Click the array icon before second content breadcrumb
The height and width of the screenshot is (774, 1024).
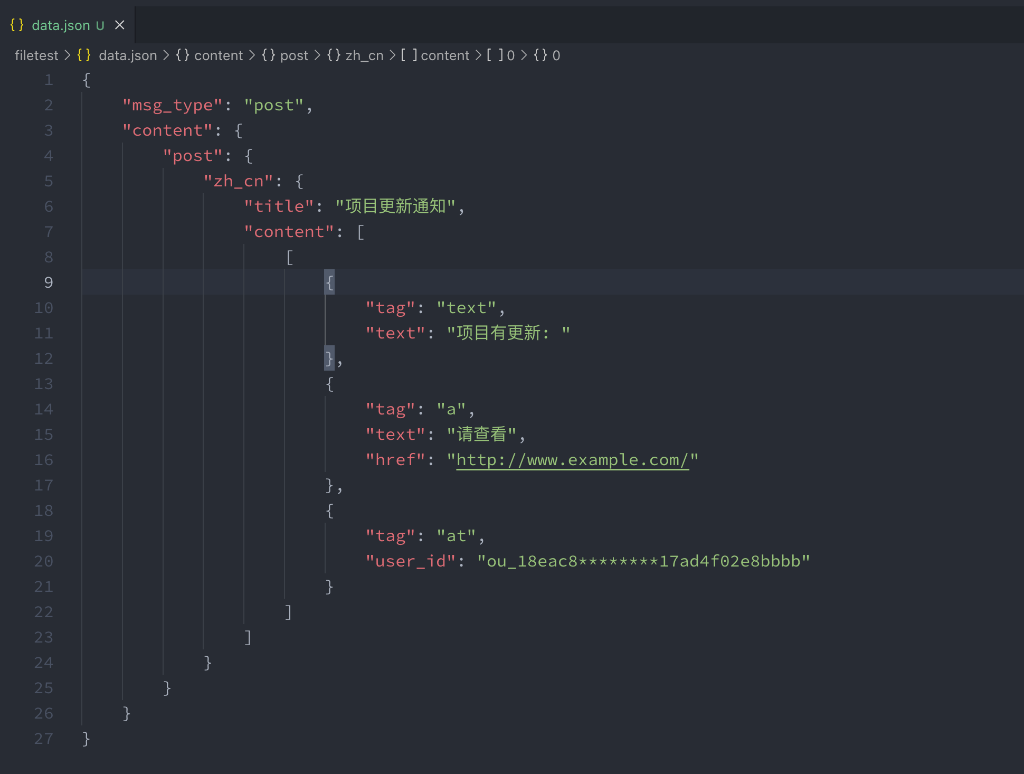409,55
